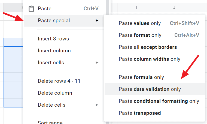Select Paste formula only

(141, 77)
